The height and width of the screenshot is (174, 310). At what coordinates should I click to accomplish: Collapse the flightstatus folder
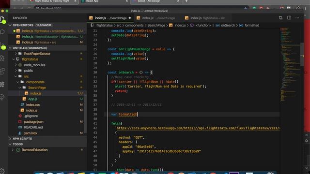(x=14, y=59)
